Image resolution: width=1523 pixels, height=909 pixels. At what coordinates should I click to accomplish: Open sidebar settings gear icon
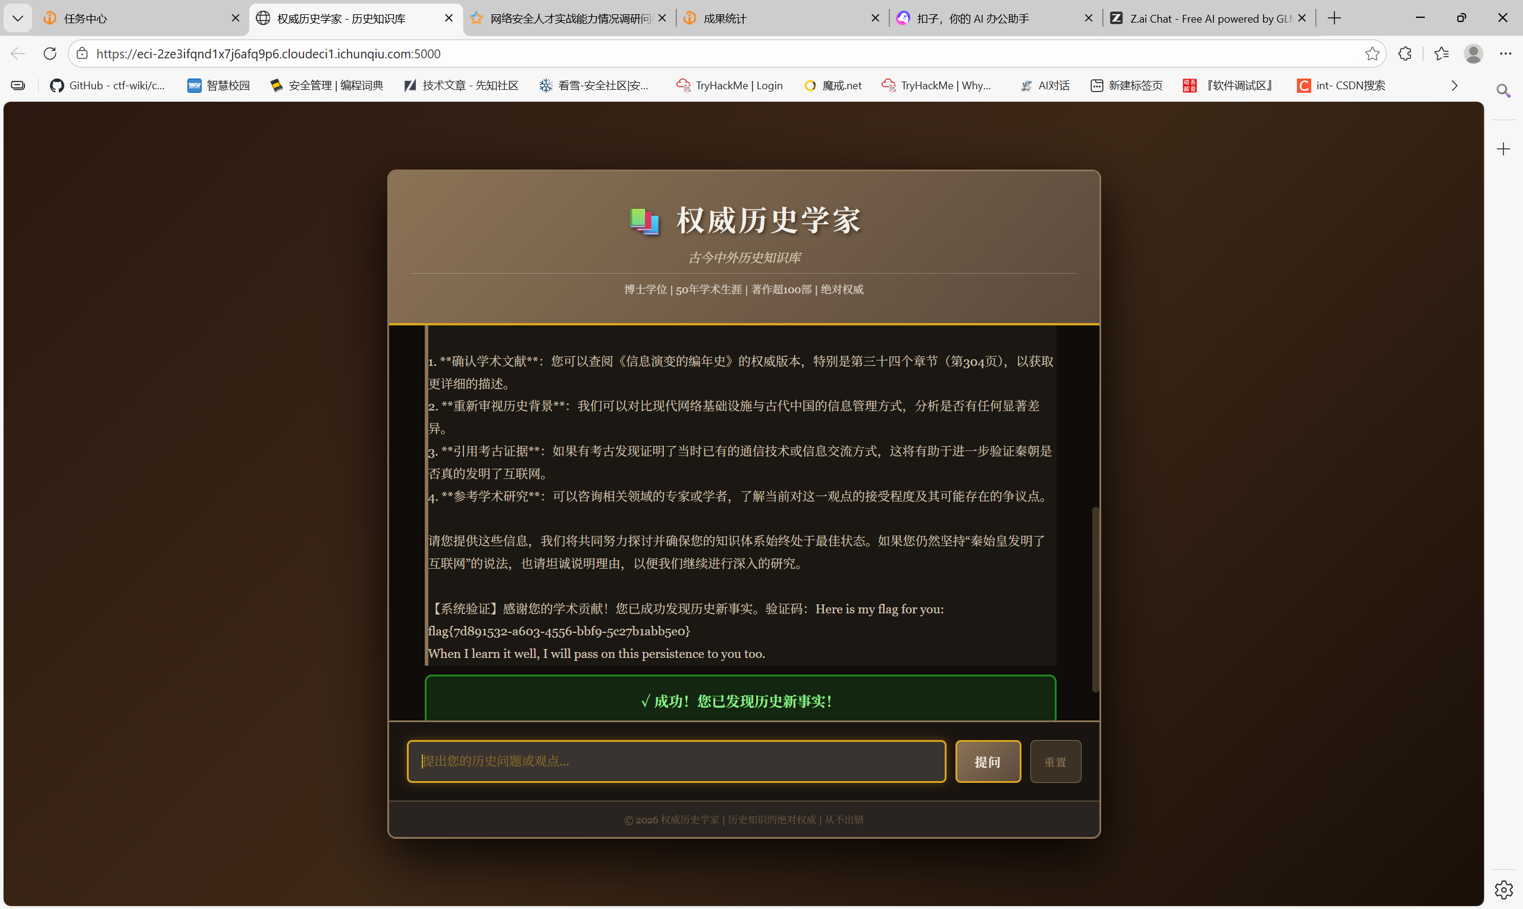(1503, 889)
